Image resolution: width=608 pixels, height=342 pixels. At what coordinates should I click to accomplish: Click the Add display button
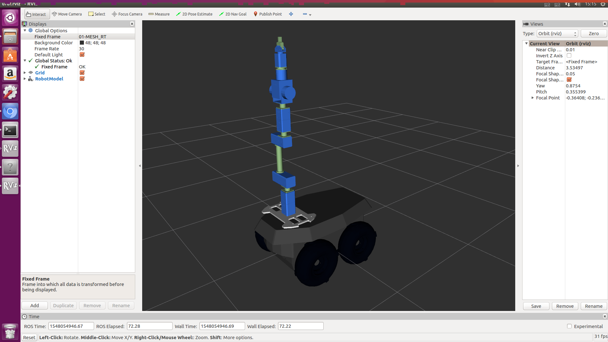coord(35,306)
